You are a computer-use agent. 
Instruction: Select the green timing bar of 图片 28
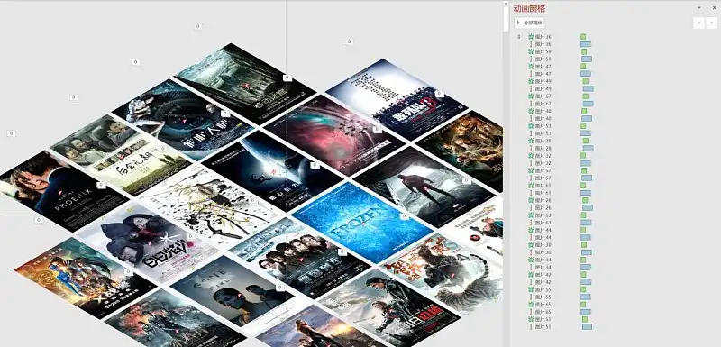(586, 141)
